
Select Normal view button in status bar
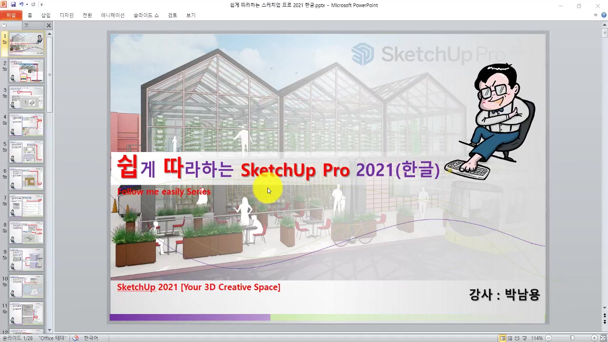[x=503, y=338]
